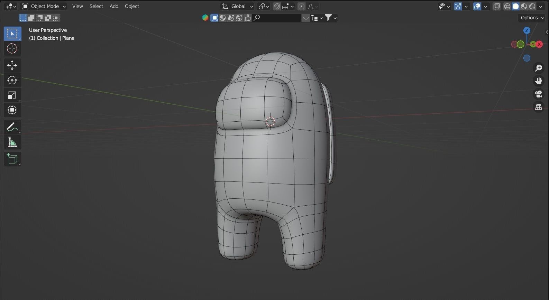Switch to rendered viewport shading
This screenshot has width=549, height=300.
click(532, 6)
